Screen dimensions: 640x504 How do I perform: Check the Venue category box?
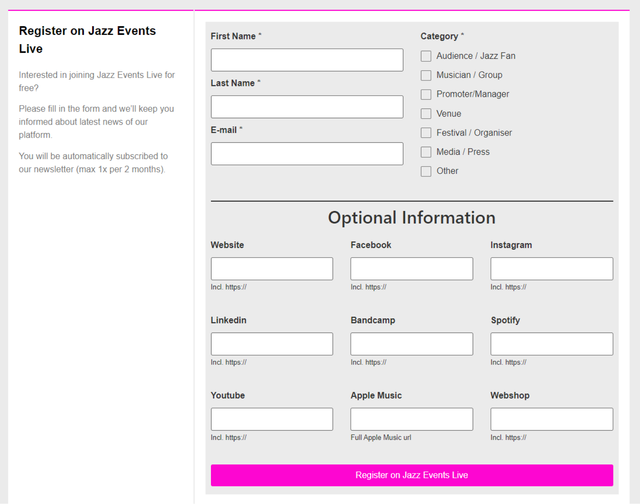point(426,113)
